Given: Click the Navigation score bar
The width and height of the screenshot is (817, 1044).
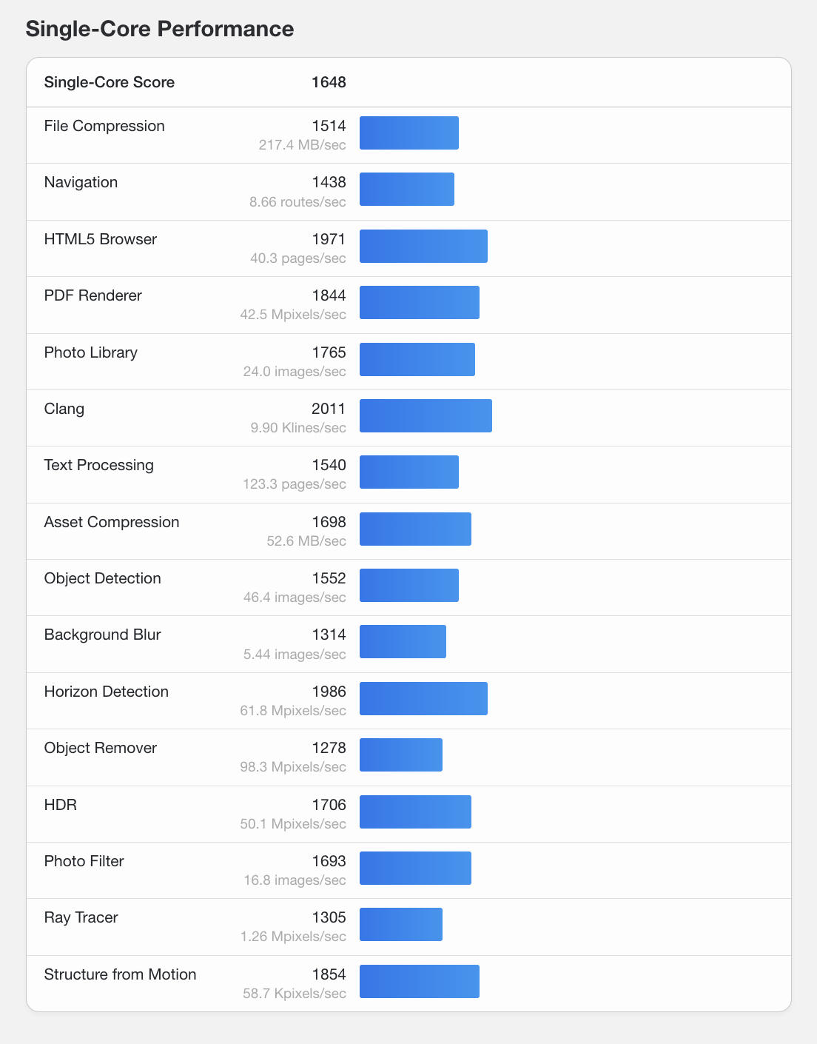Looking at the screenshot, I should pos(406,190).
